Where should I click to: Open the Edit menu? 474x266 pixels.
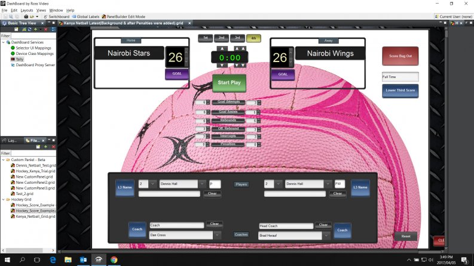14,10
